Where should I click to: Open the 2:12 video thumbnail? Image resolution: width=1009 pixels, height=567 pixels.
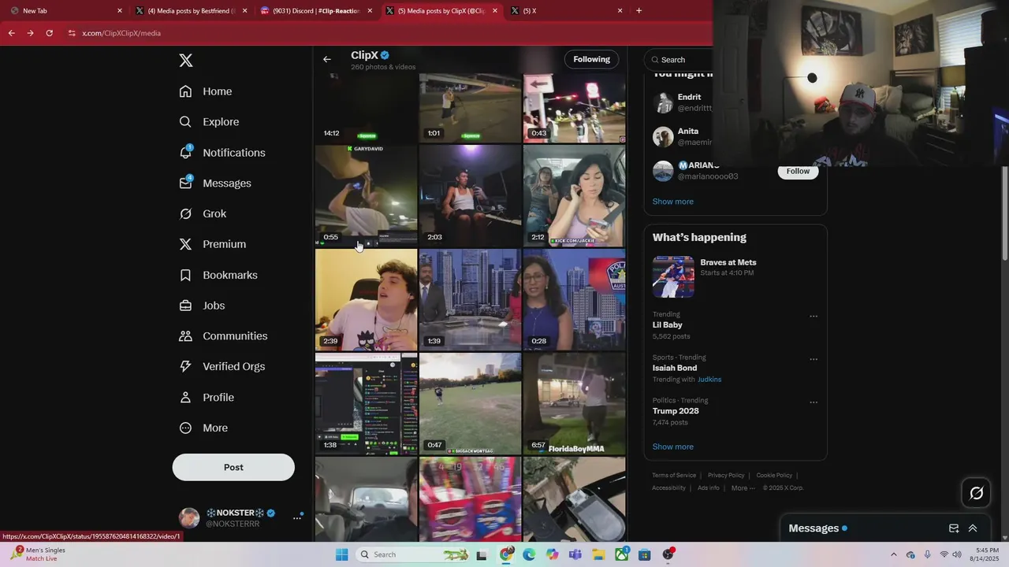pyautogui.click(x=574, y=195)
